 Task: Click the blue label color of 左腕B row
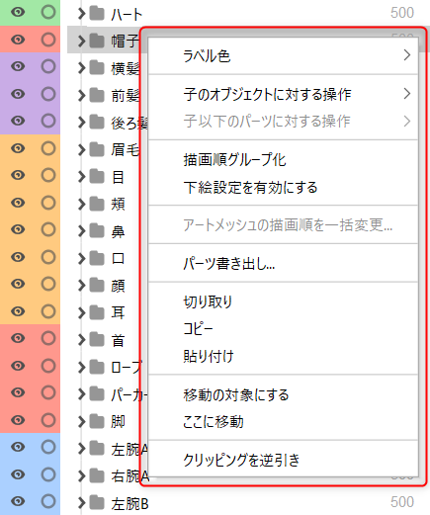30,501
